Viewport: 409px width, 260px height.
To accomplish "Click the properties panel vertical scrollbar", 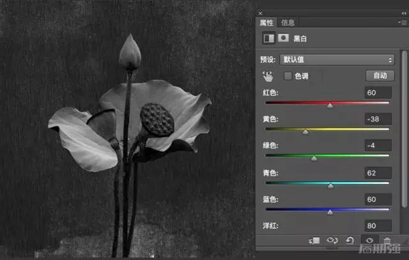I will [x=404, y=129].
